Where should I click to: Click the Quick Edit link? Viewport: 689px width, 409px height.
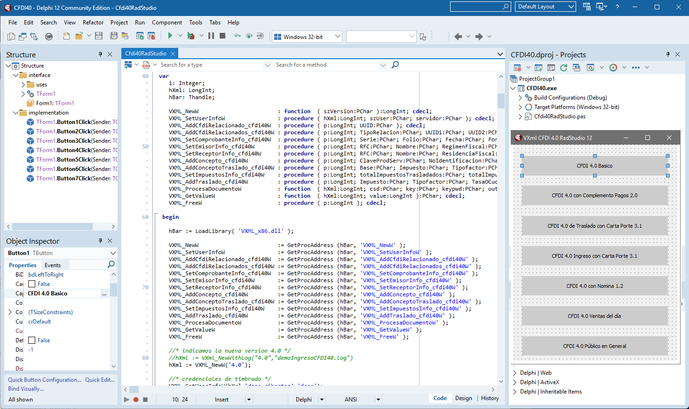pyautogui.click(x=100, y=380)
